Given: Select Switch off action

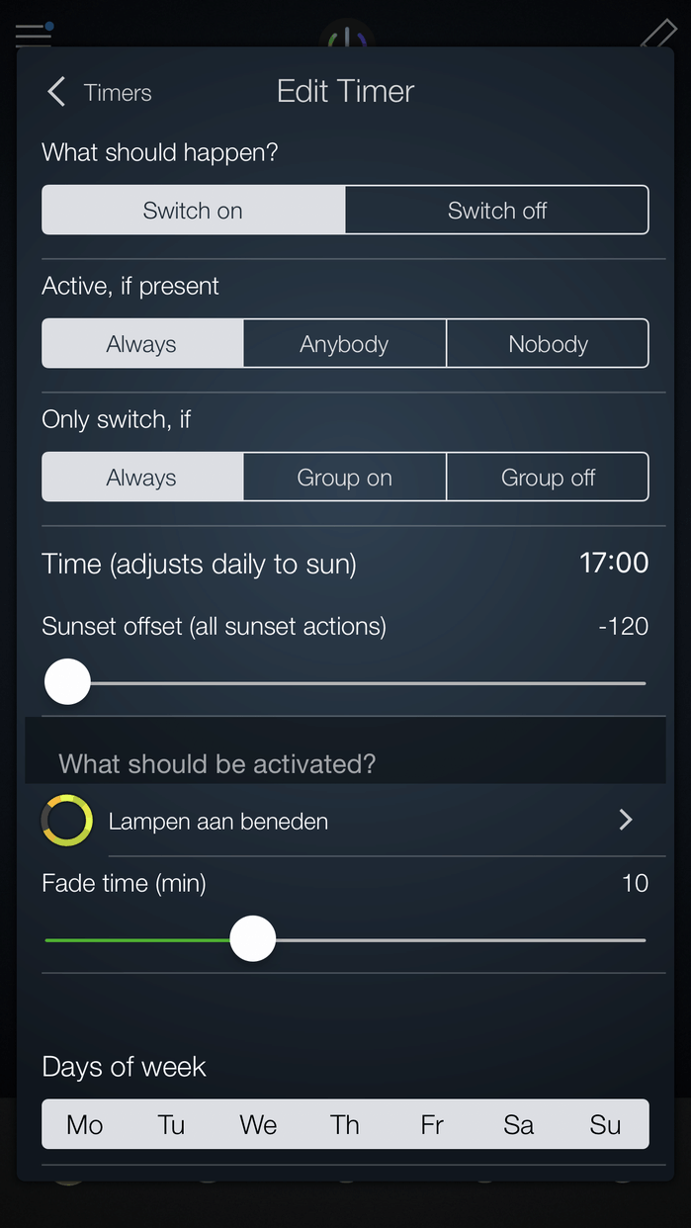Looking at the screenshot, I should pos(496,211).
